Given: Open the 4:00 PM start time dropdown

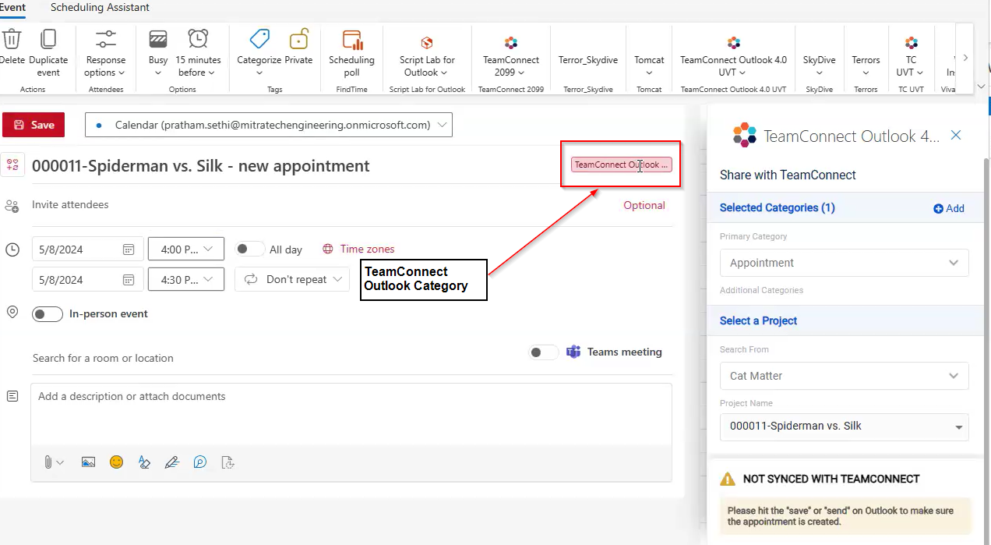Looking at the screenshot, I should (x=186, y=249).
